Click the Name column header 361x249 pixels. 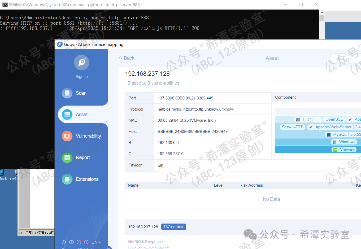click(x=133, y=185)
